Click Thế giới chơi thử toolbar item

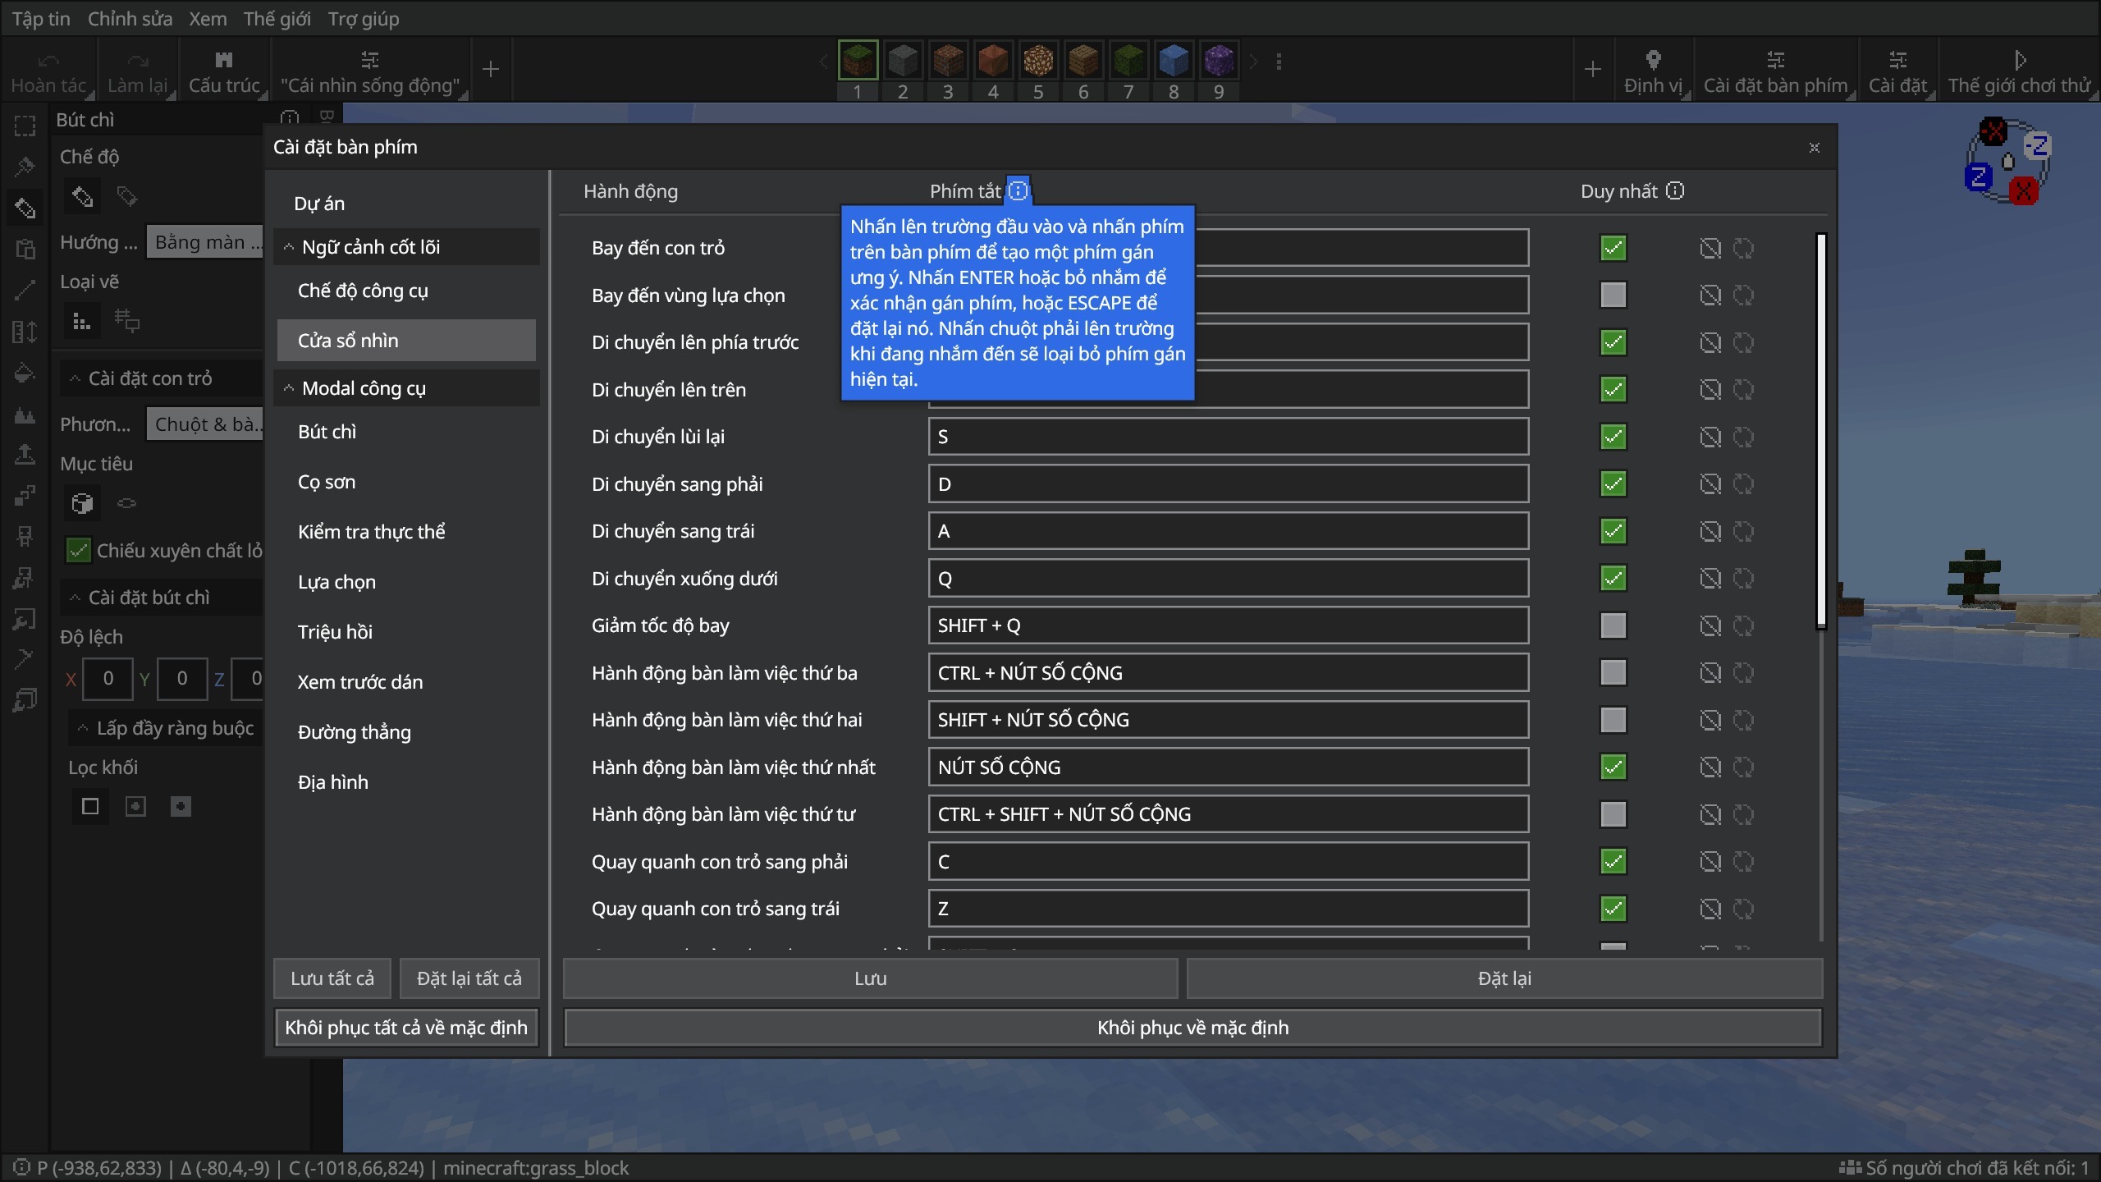[x=2020, y=71]
